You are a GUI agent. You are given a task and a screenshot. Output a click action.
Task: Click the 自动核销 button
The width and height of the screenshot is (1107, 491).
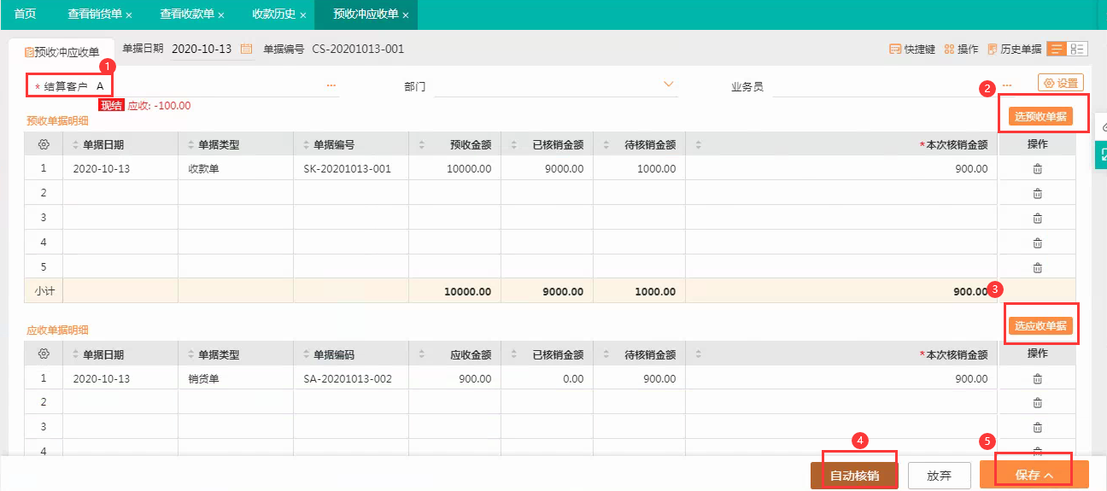coord(854,476)
